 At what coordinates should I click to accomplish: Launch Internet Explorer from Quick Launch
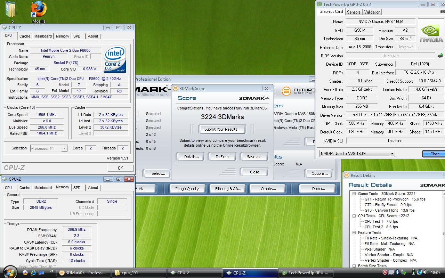click(x=33, y=273)
